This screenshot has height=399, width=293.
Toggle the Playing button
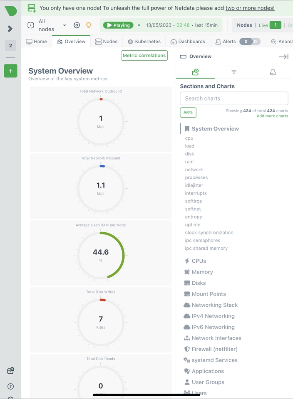click(118, 25)
